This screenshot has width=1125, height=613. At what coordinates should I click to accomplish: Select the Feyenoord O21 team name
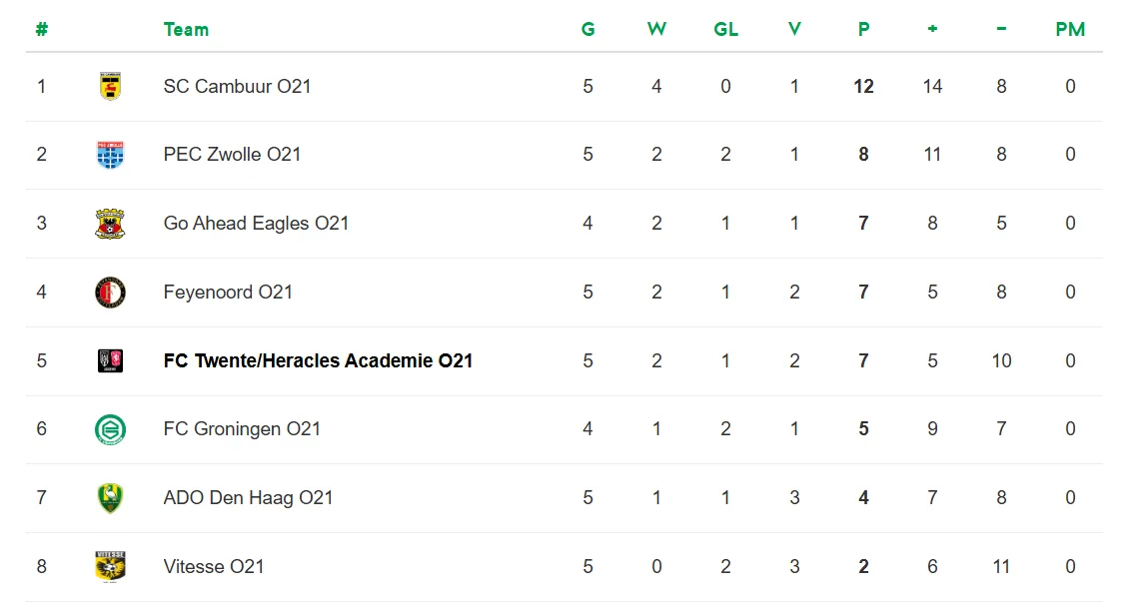228,293
